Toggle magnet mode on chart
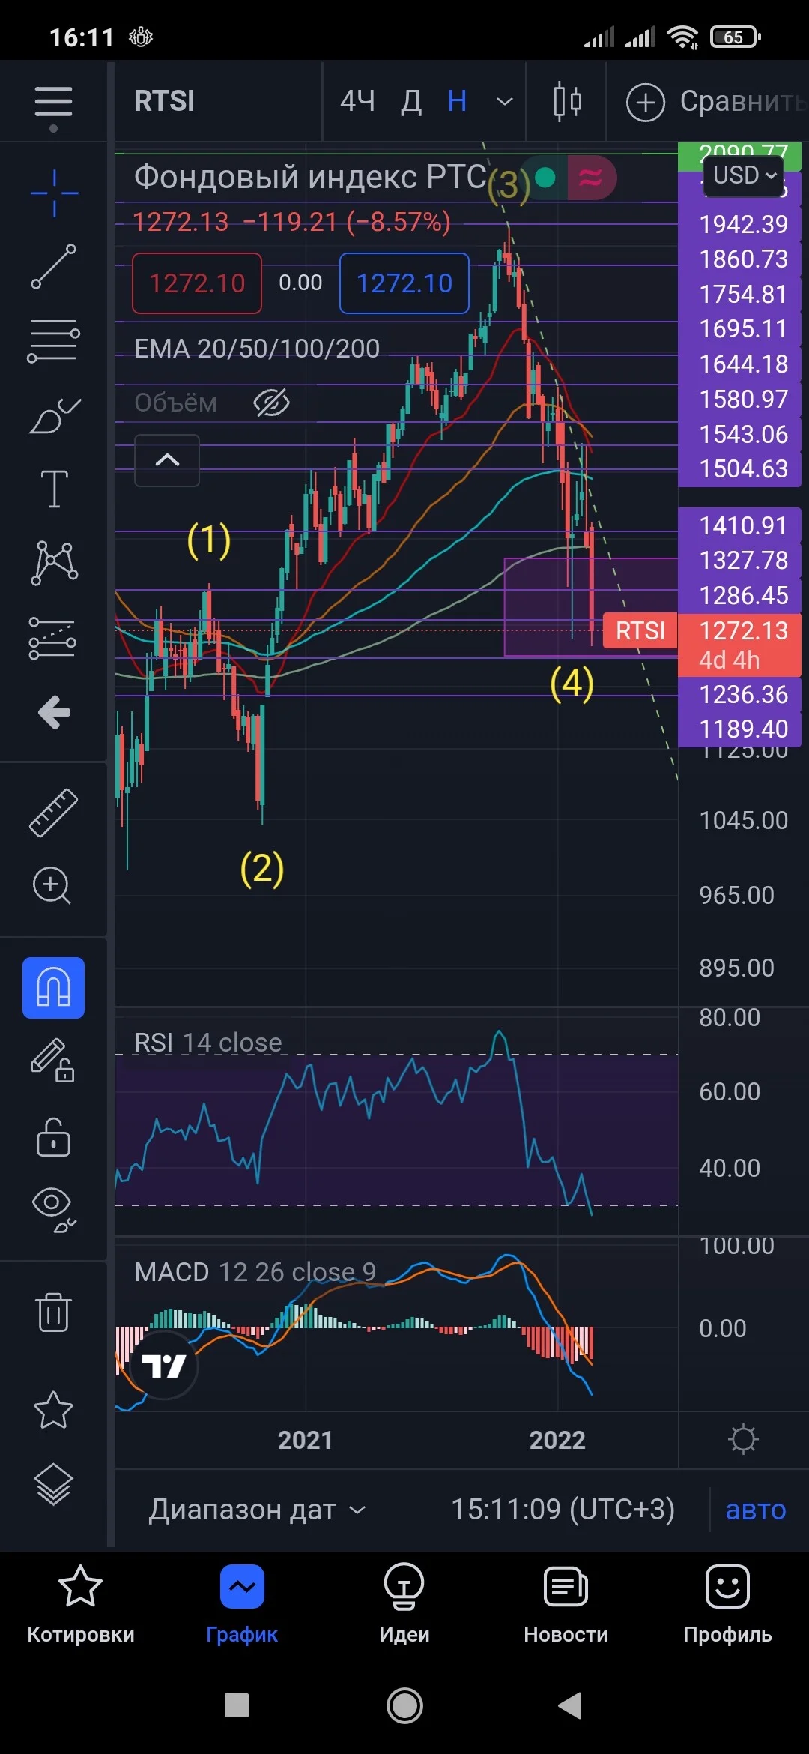The width and height of the screenshot is (809, 1754). pos(53,987)
